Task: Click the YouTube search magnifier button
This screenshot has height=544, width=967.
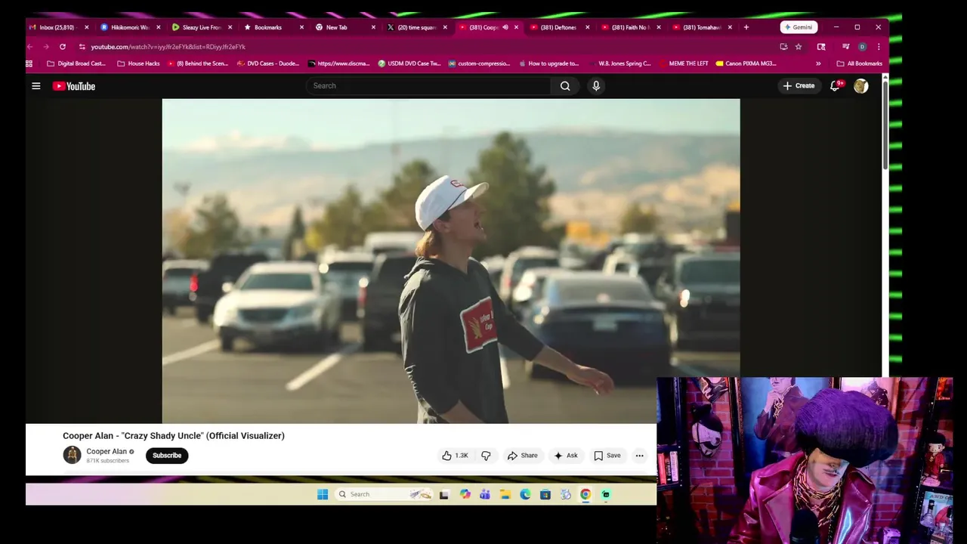Action: (565, 86)
